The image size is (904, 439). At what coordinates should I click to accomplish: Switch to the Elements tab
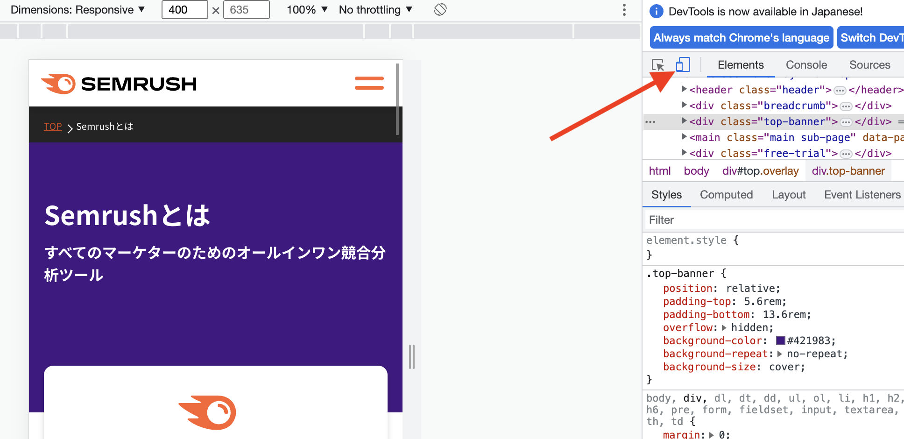pyautogui.click(x=741, y=65)
